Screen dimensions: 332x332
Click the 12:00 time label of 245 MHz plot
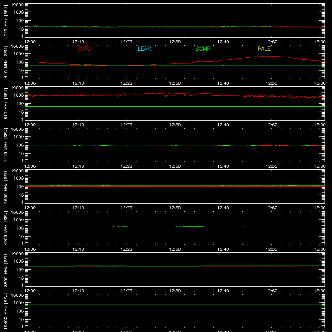tap(30, 42)
